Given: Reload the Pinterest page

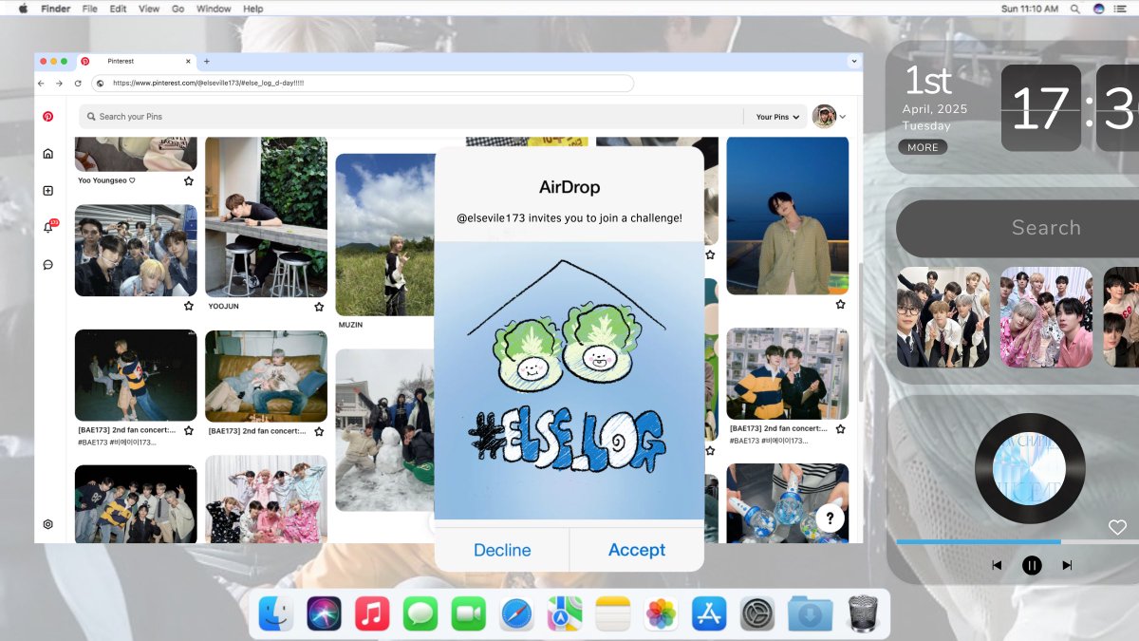Looking at the screenshot, I should click(x=78, y=84).
